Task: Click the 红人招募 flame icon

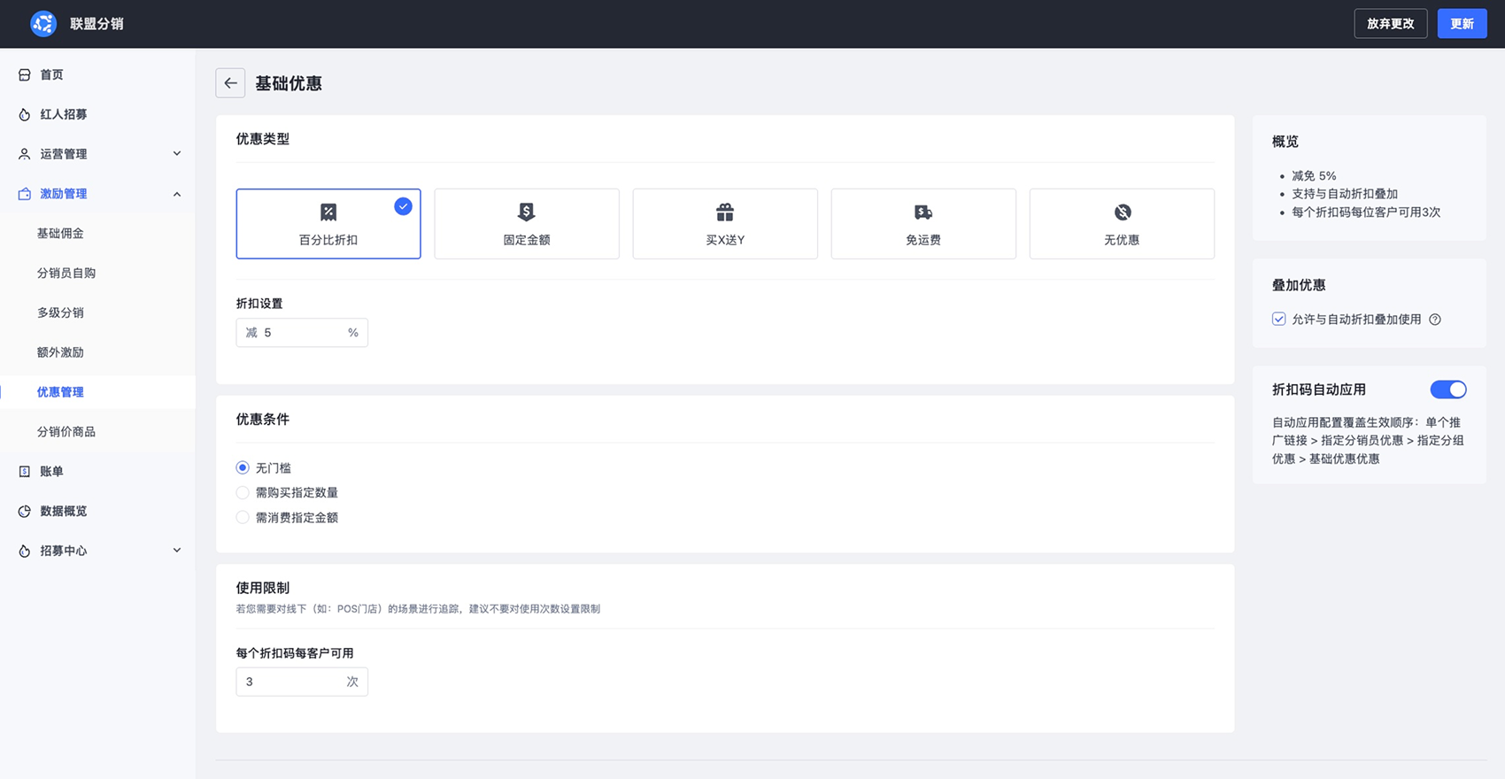Action: tap(25, 115)
